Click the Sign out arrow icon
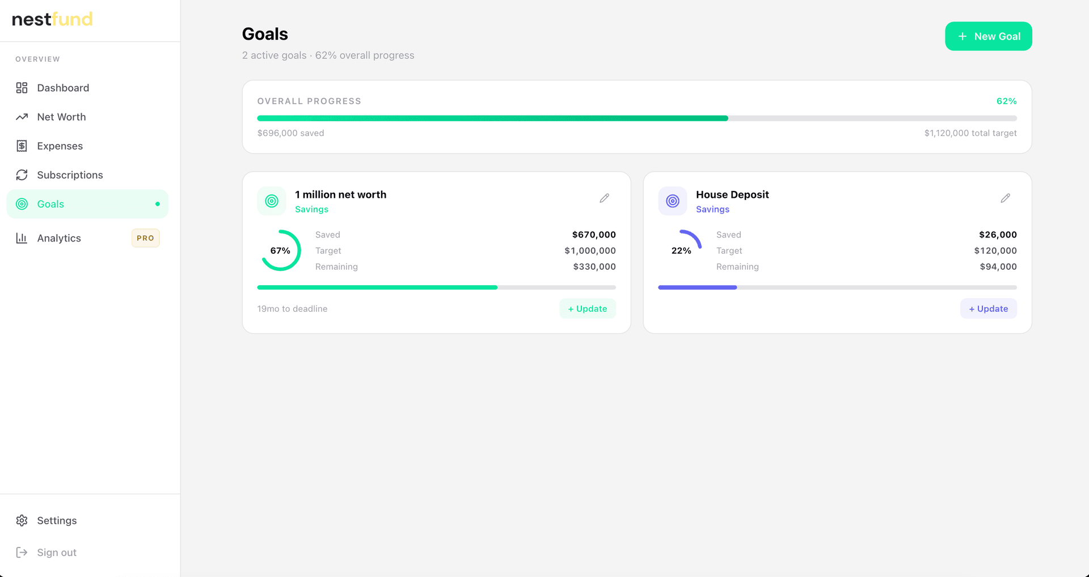This screenshot has width=1089, height=577. 22,552
